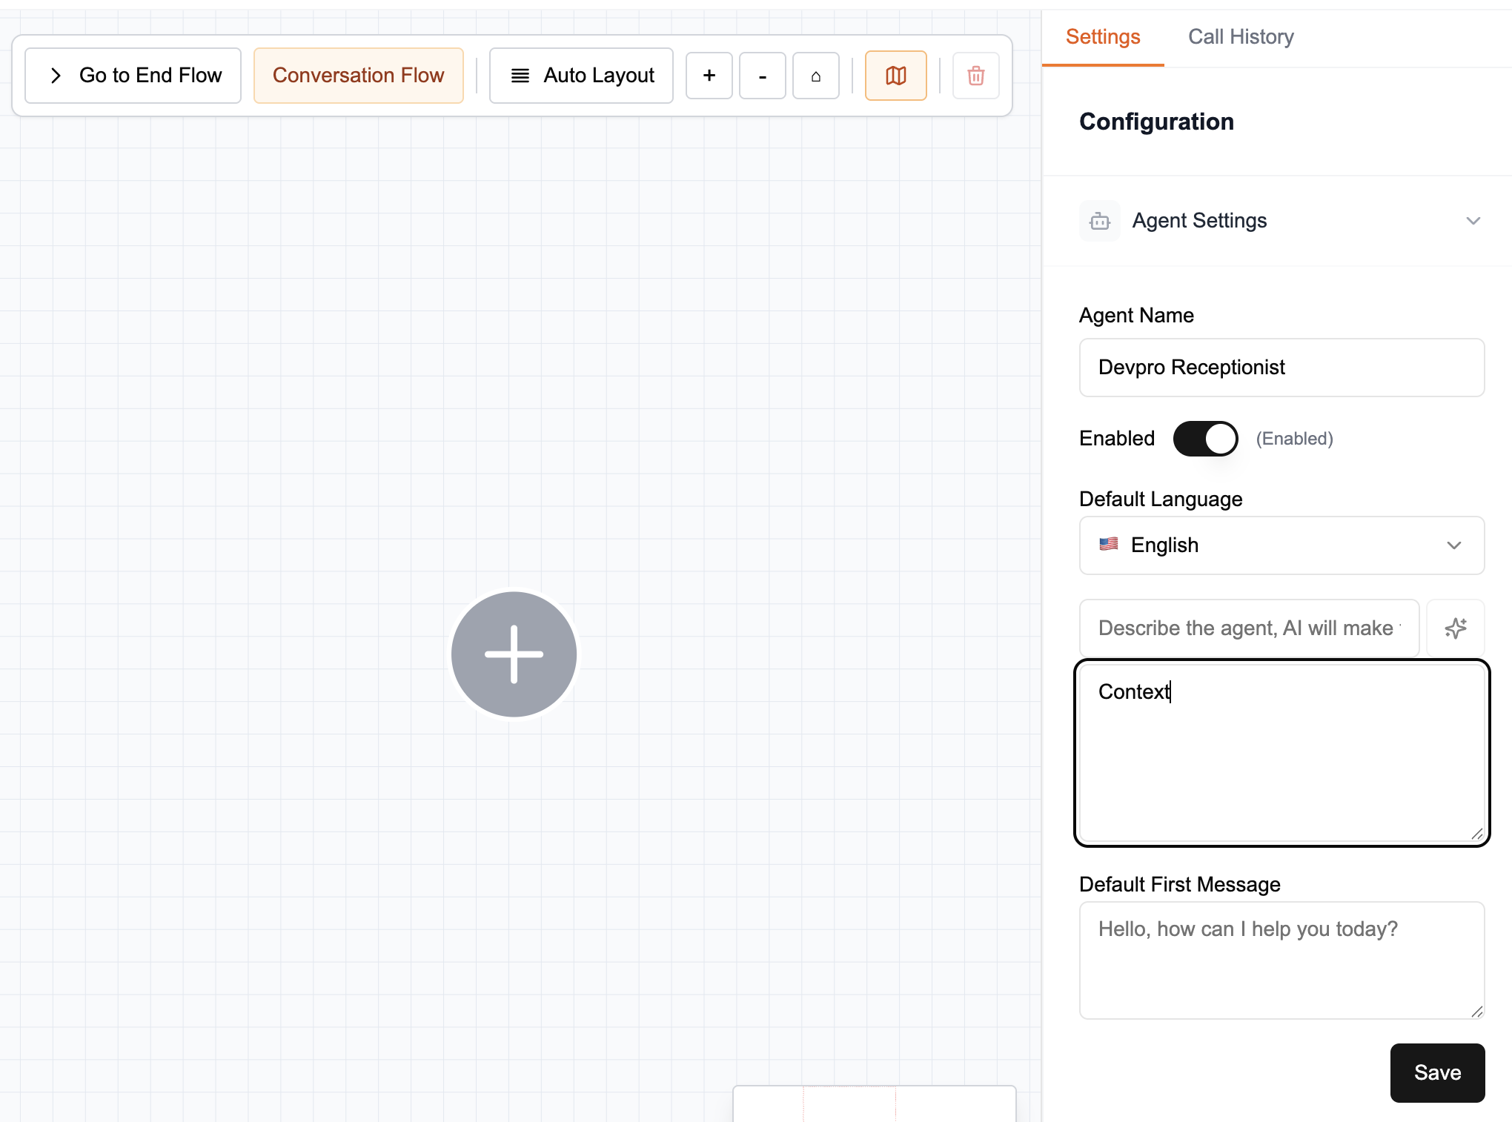
Task: Expand Go to End Flow
Action: coord(133,76)
